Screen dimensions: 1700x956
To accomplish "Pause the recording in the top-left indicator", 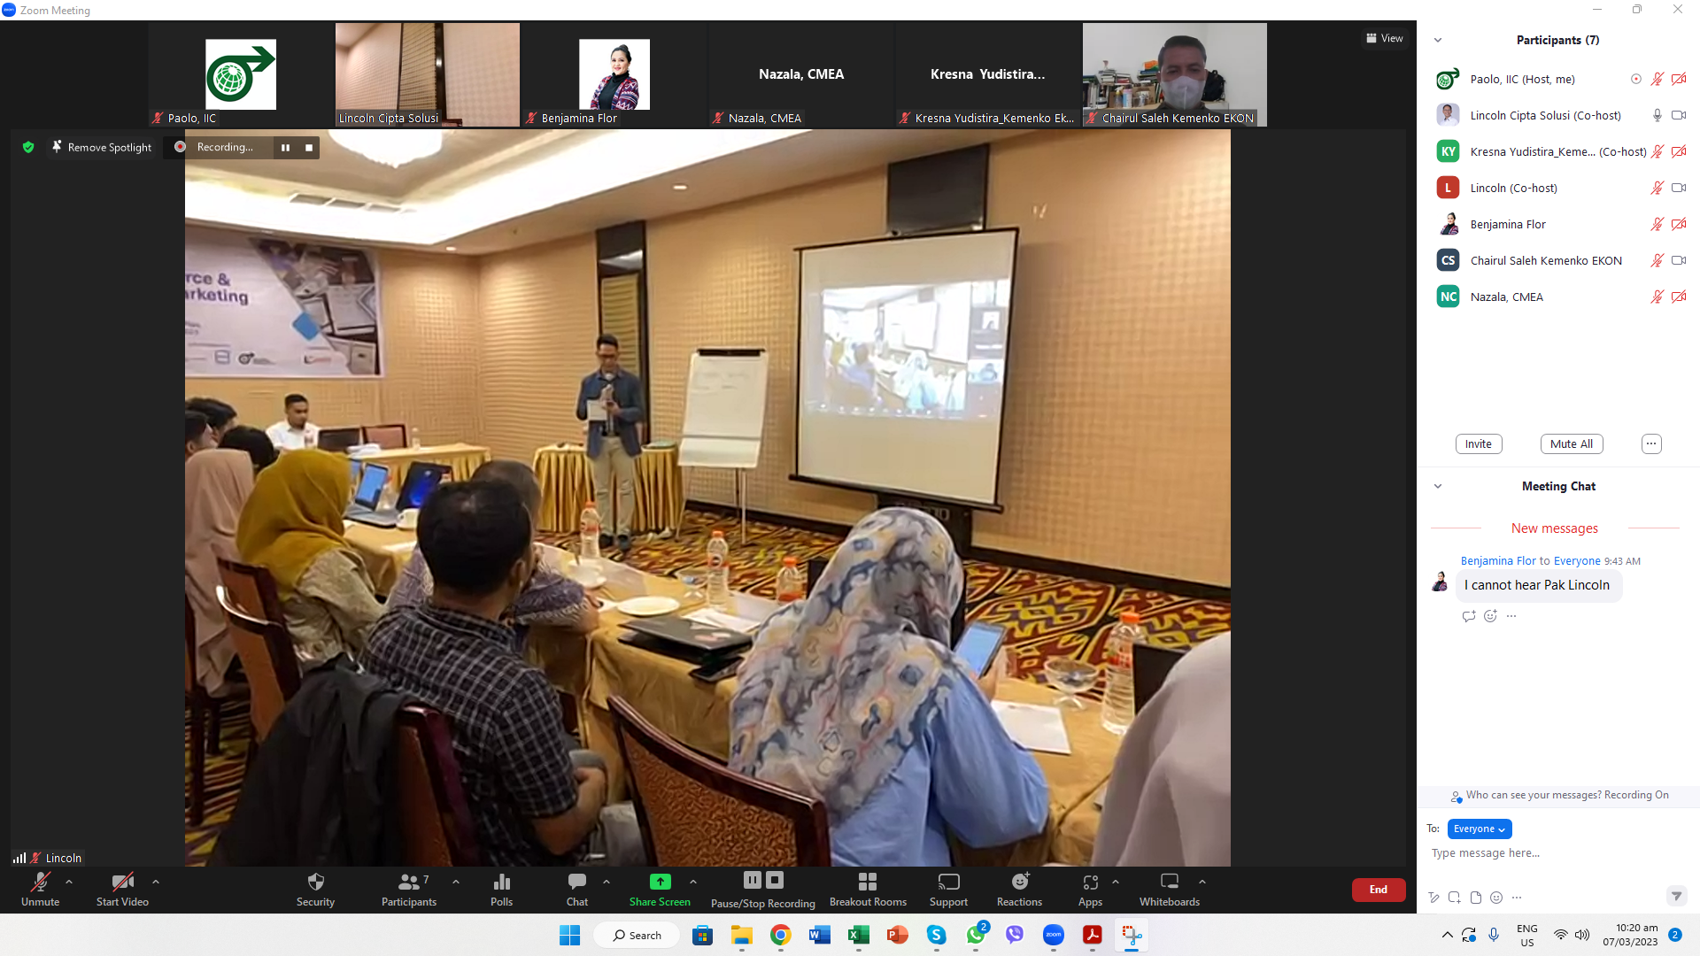I will [285, 148].
